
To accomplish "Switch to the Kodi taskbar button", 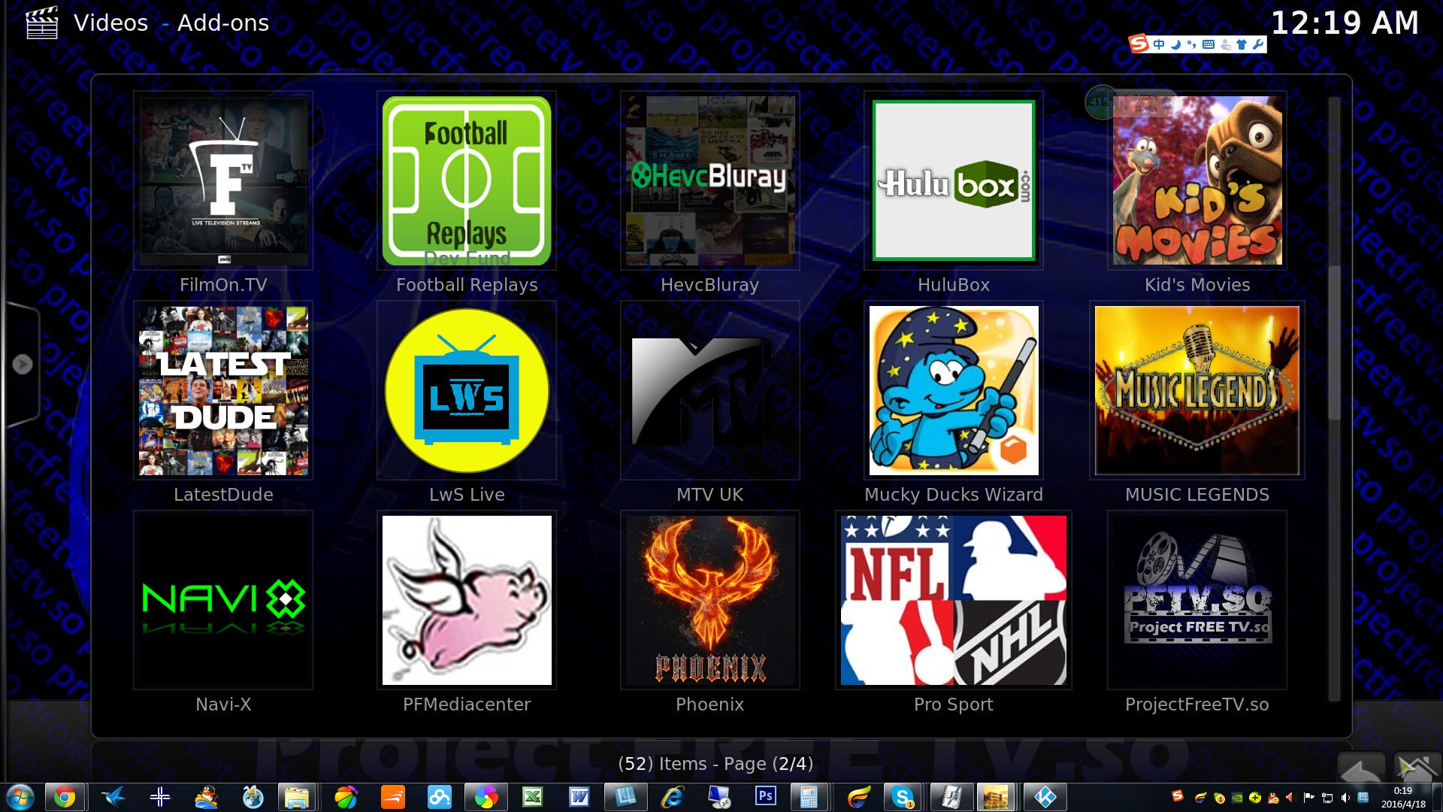I will 1045,797.
